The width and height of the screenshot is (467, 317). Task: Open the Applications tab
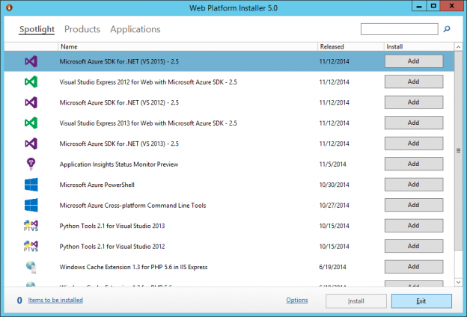[x=135, y=30]
